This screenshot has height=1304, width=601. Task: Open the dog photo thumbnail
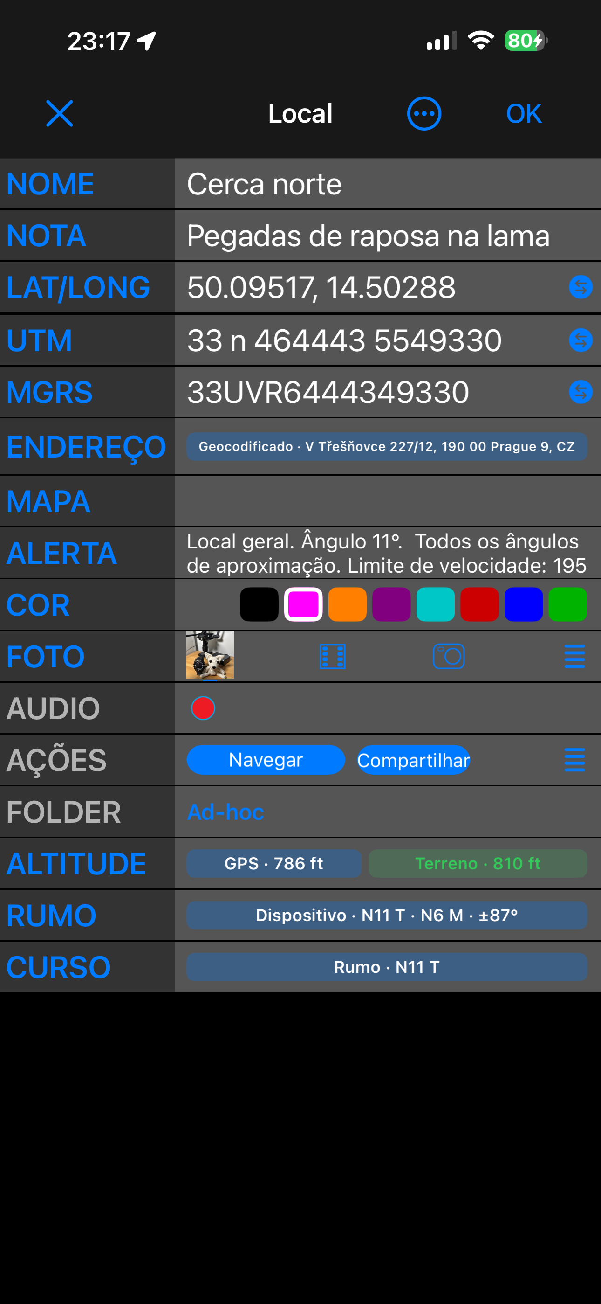pyautogui.click(x=210, y=655)
